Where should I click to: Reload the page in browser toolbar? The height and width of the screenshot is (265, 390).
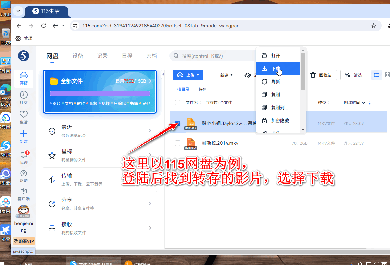(43, 26)
